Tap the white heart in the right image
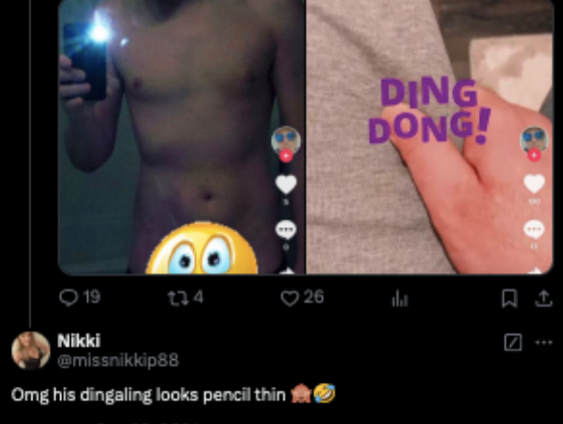This screenshot has width=563, height=424. pos(534,184)
